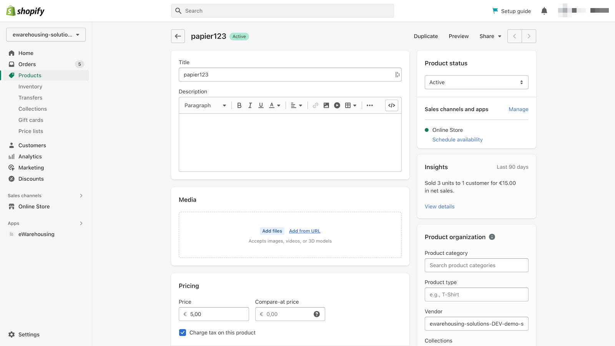Uncheck Charge tax on this product
This screenshot has width=615, height=346.
click(x=183, y=333)
